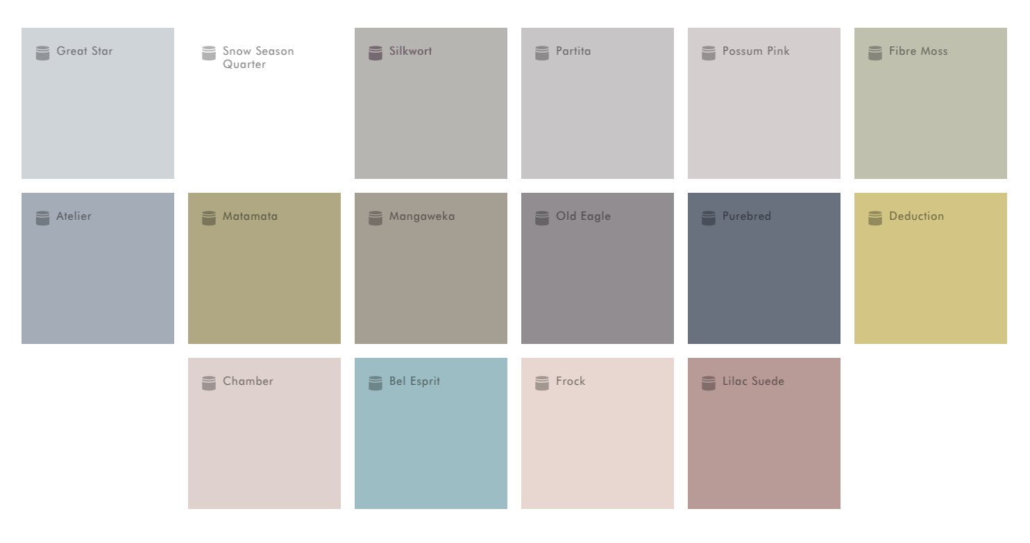Image resolution: width=1030 pixels, height=543 pixels.
Task: Click the paint pot icon beside Great Star
Action: tap(42, 53)
